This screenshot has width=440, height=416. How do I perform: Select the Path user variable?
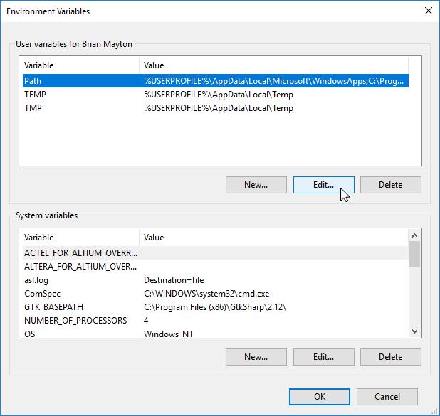pyautogui.click(x=33, y=81)
